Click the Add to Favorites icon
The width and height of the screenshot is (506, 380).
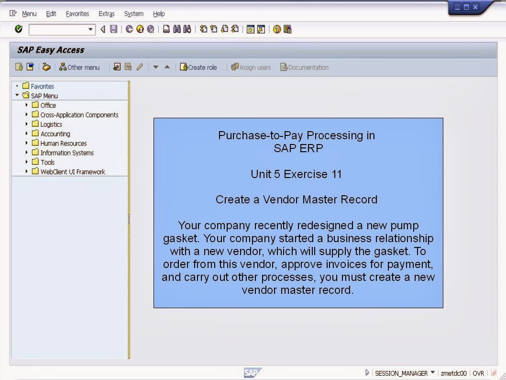point(117,67)
